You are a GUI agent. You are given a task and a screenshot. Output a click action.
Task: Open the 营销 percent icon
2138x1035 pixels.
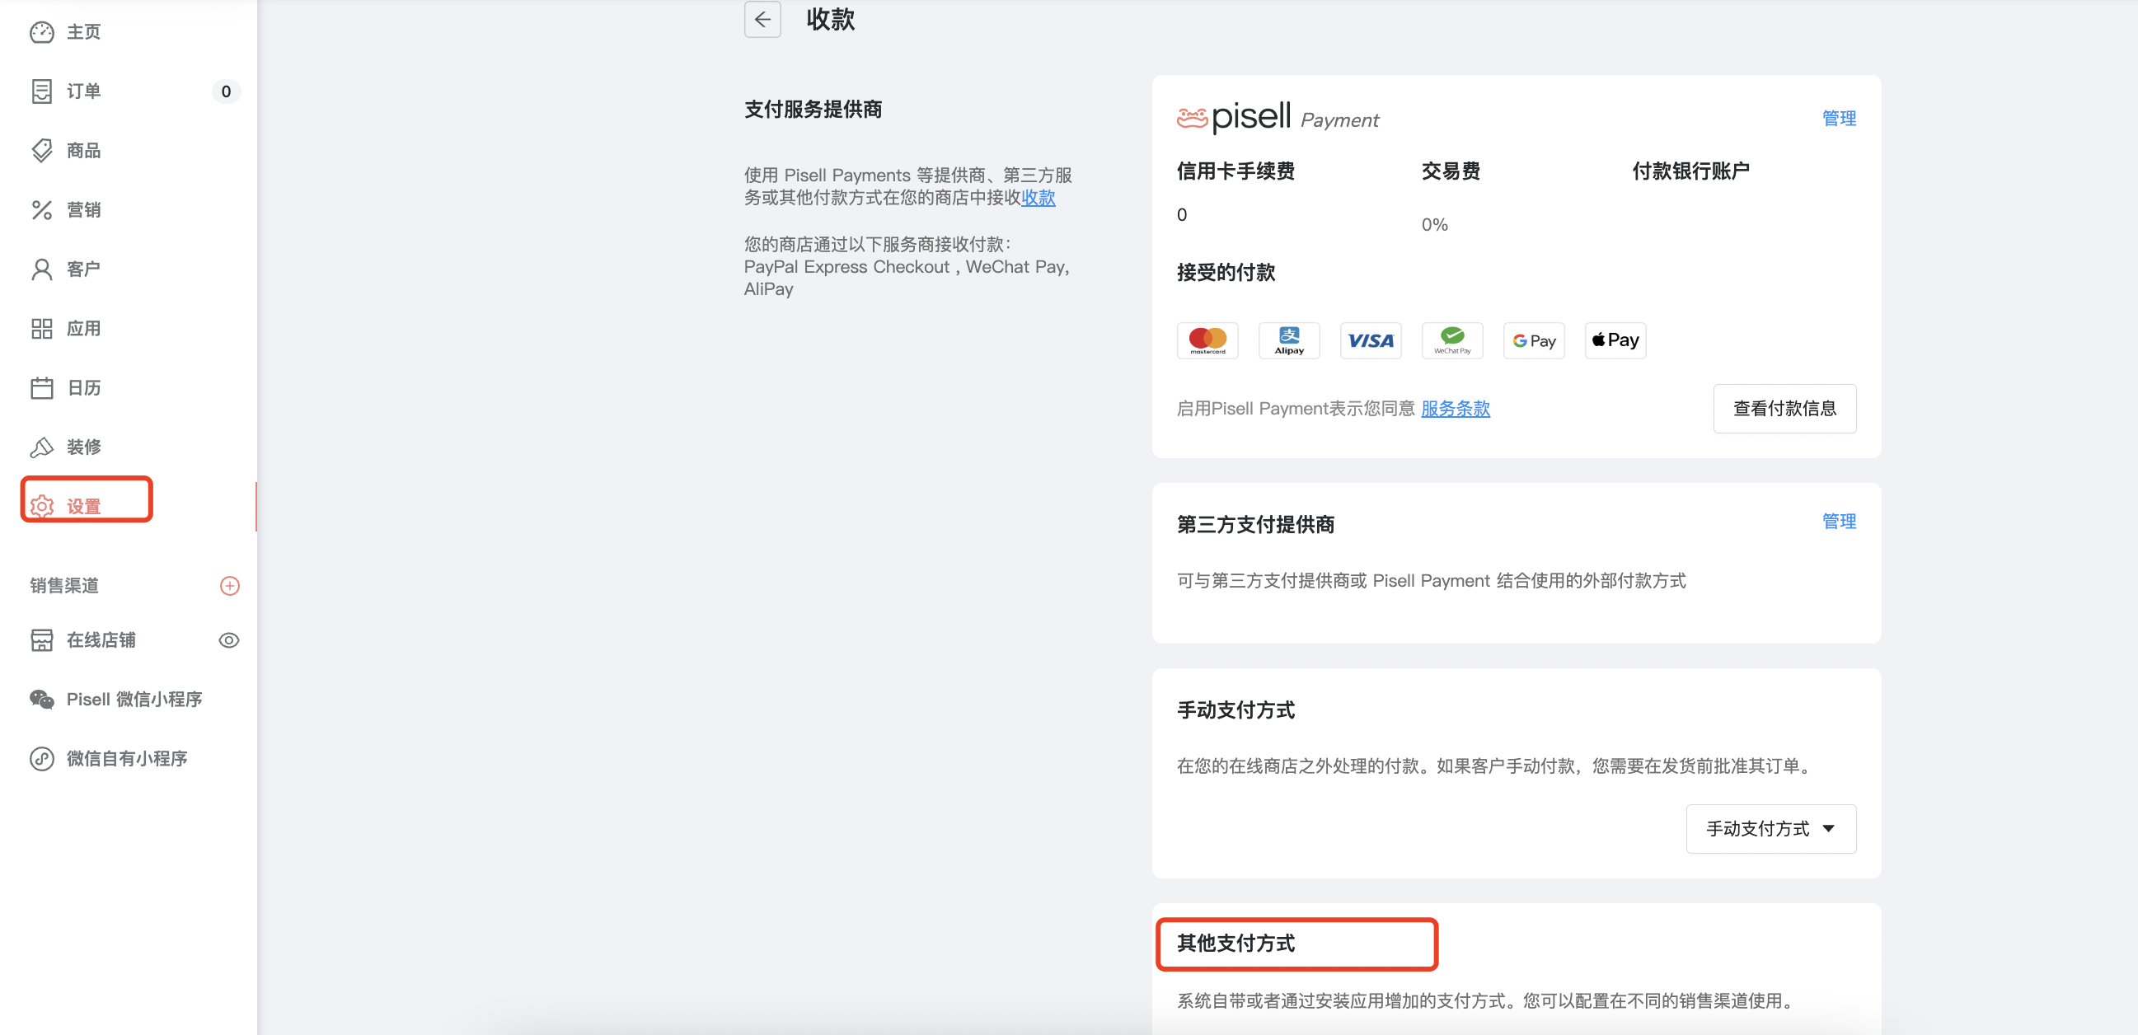coord(41,210)
